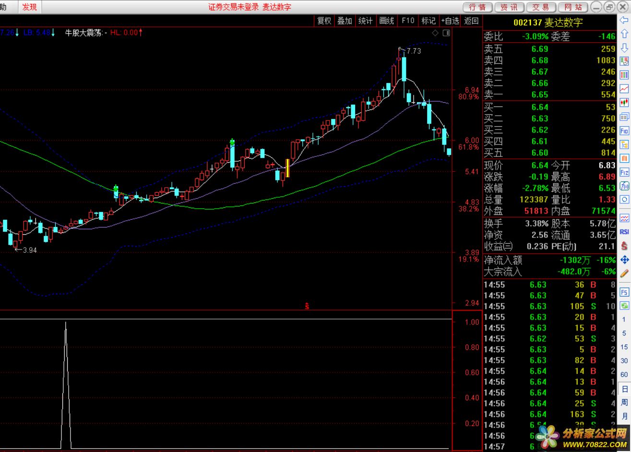Open the f(x) formula icon
This screenshot has height=452, width=631.
[624, 186]
